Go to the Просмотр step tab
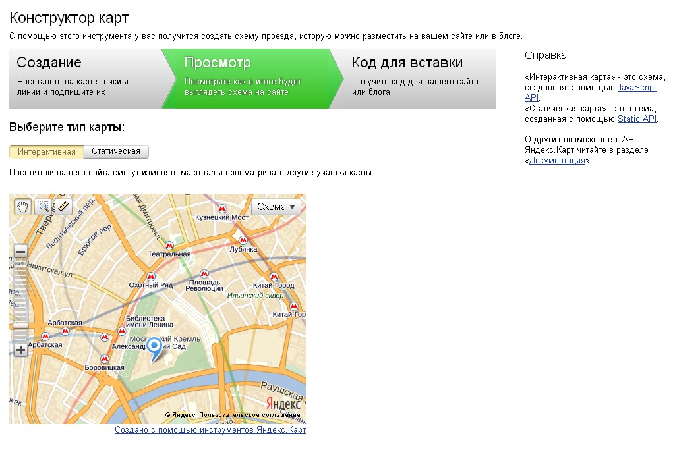The width and height of the screenshot is (673, 459). pos(251,78)
